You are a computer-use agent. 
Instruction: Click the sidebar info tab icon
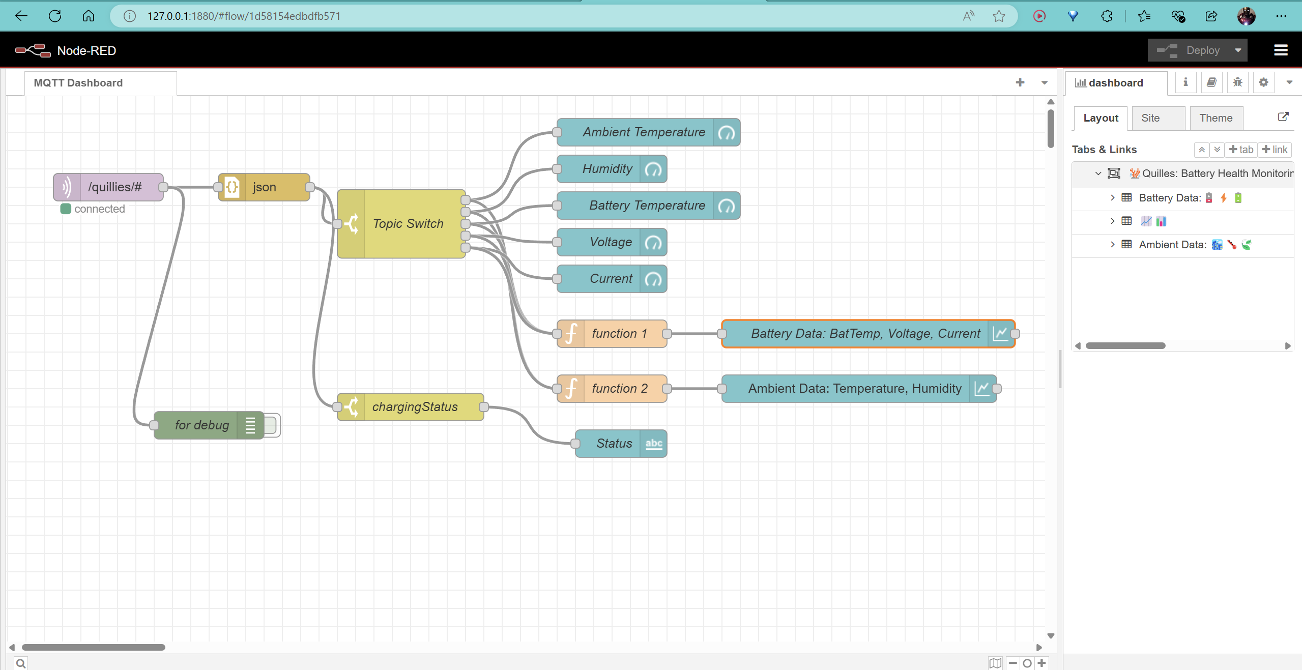click(x=1185, y=82)
